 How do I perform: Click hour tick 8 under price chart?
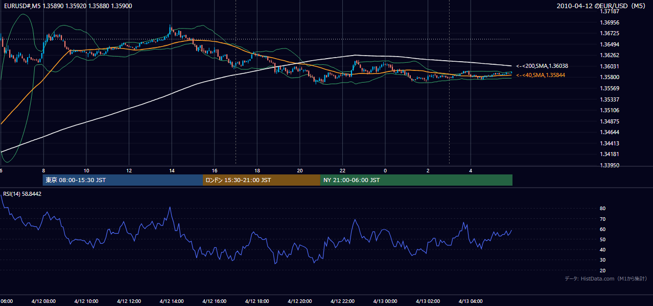click(43, 171)
